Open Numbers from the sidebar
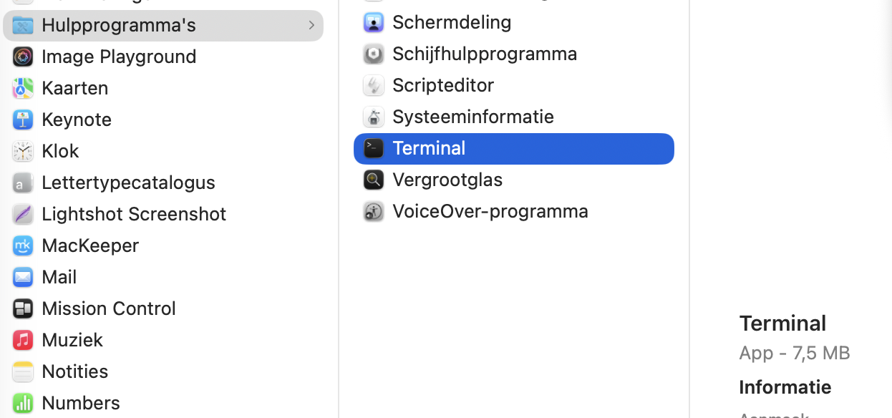This screenshot has height=418, width=892. click(x=81, y=402)
